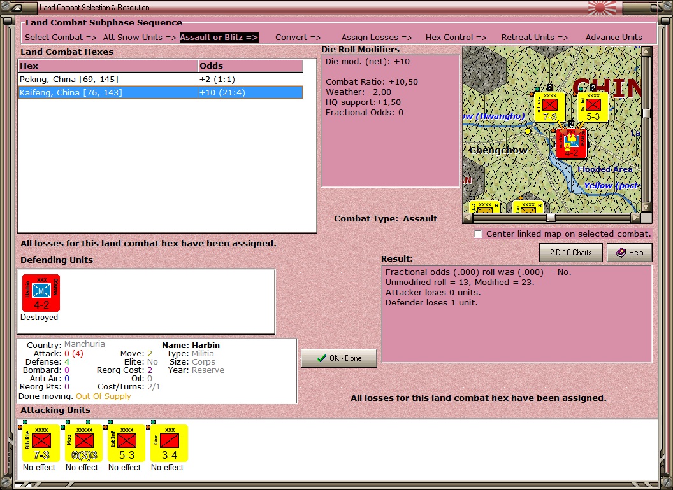This screenshot has height=490, width=673.
Task: Click the Retreat Units subphase step
Action: point(534,38)
